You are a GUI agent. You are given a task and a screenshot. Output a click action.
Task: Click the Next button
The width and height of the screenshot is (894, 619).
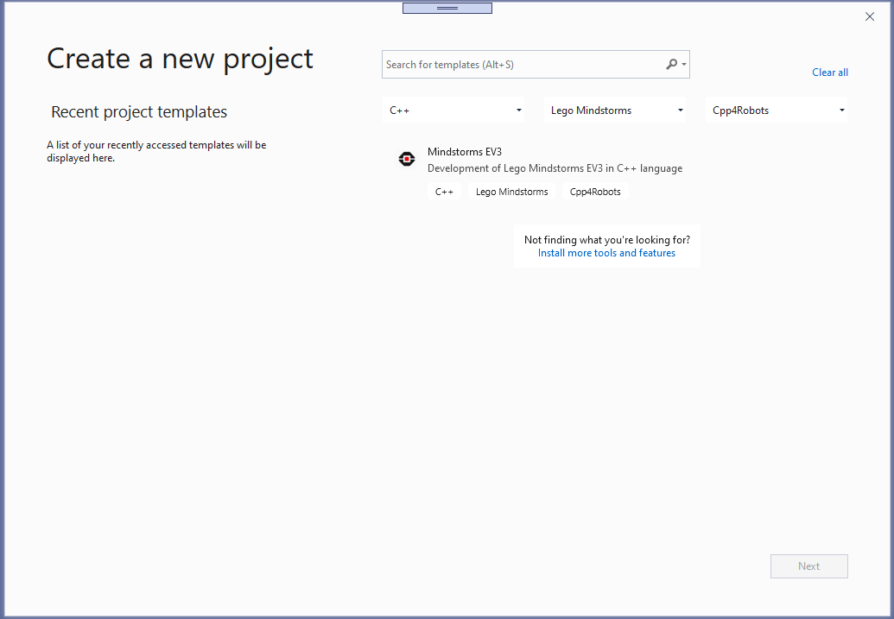809,566
